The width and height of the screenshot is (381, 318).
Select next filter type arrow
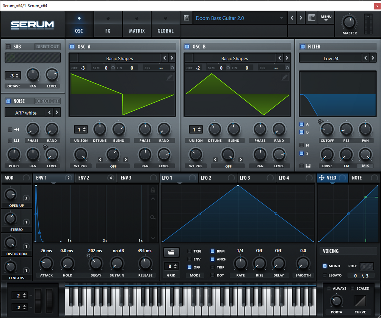(x=373, y=58)
